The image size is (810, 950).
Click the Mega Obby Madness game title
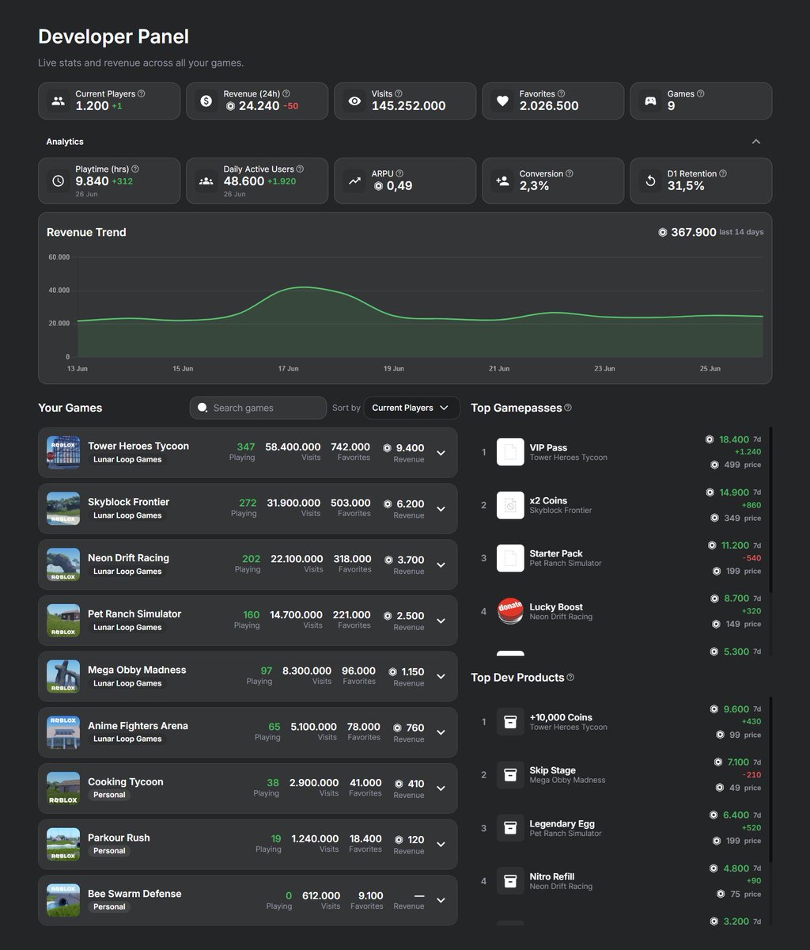click(x=137, y=670)
